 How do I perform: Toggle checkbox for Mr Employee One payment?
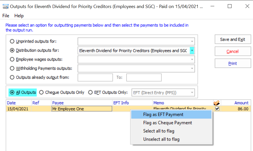click(x=217, y=109)
